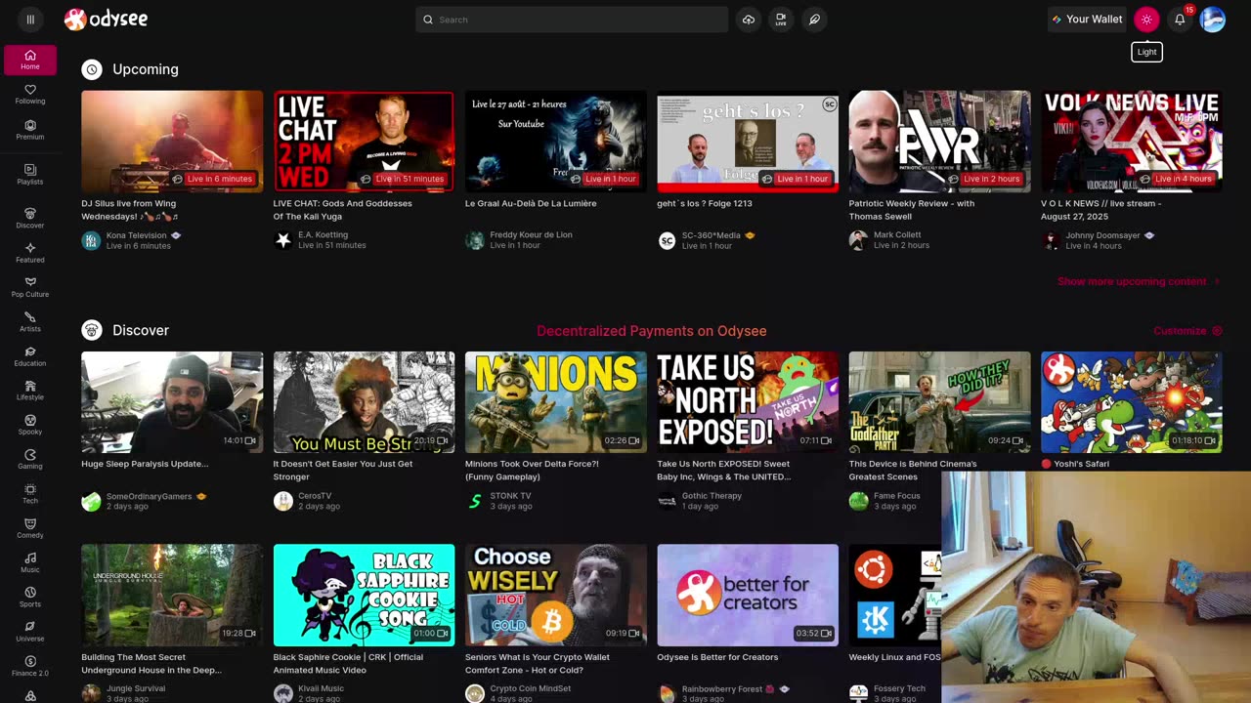Focus the Search input field

(572, 20)
